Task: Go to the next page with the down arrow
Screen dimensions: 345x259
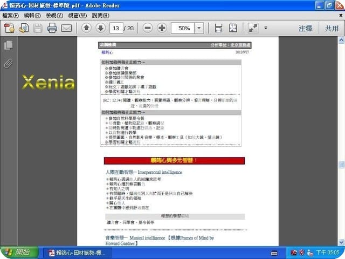Action: 101,28
